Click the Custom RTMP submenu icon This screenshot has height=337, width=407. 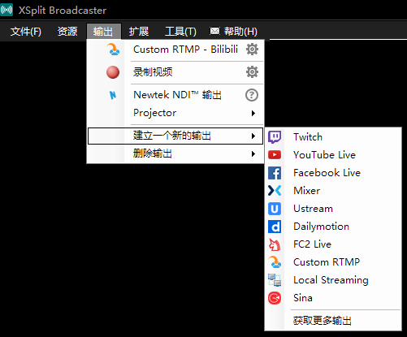(x=275, y=262)
